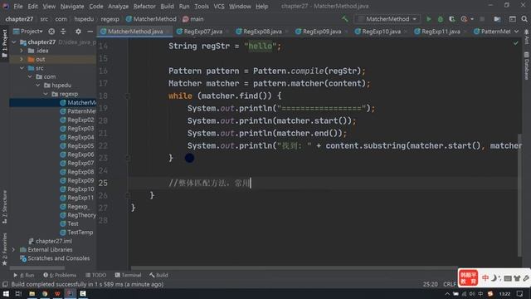Expand the out folder
This screenshot has height=299, width=531.
click(22, 59)
